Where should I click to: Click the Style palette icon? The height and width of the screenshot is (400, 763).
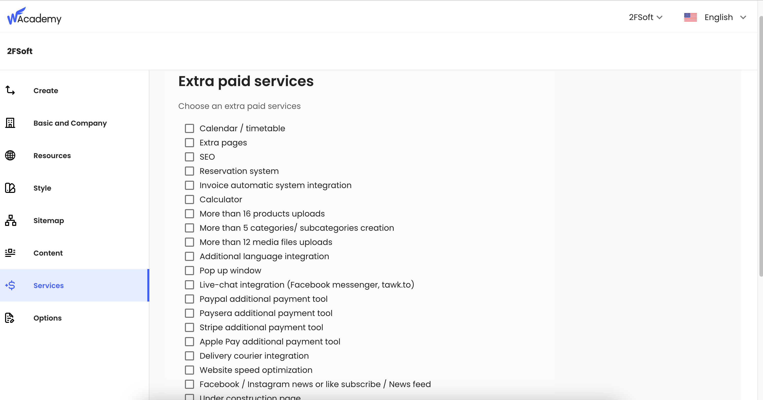click(10, 188)
